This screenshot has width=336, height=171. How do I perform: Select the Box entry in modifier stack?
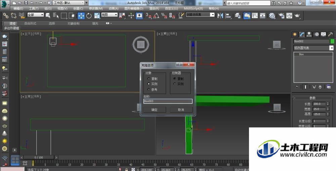coord(313,54)
